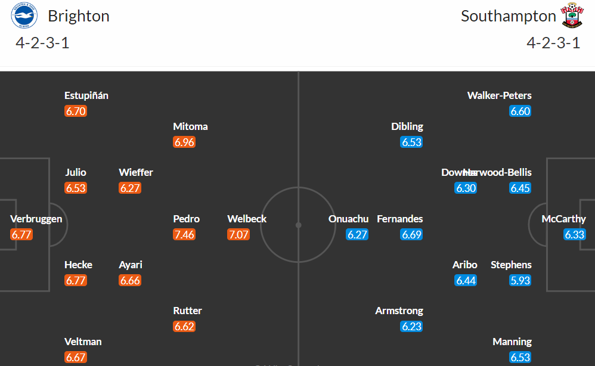Click the pitch center spot

[x=299, y=225]
